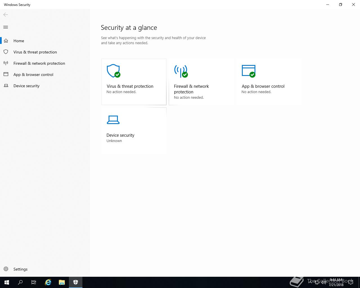Maximize or restore the Windows Security window
The width and height of the screenshot is (360, 288).
click(341, 4)
